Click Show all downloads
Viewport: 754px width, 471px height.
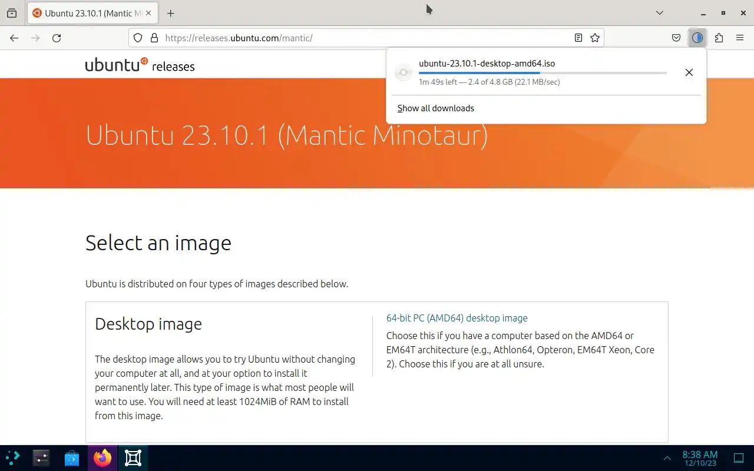(x=435, y=108)
